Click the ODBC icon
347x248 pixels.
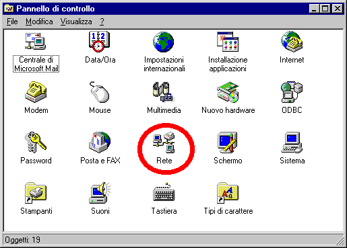pyautogui.click(x=292, y=92)
